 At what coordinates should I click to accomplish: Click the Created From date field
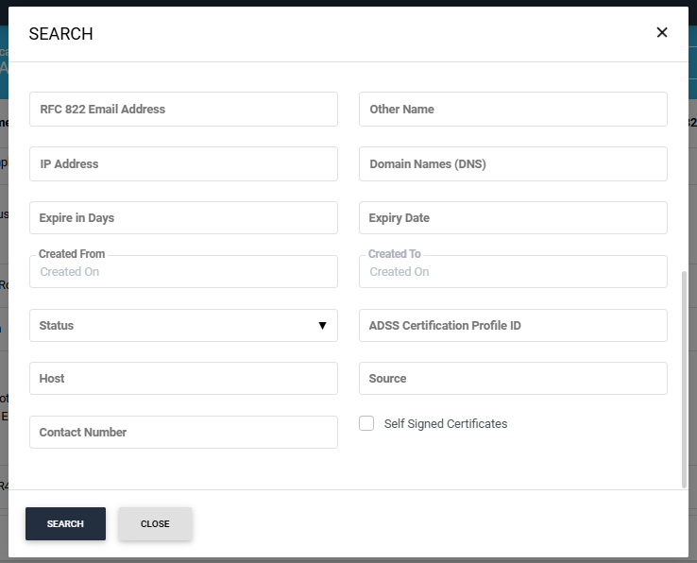[x=183, y=272]
